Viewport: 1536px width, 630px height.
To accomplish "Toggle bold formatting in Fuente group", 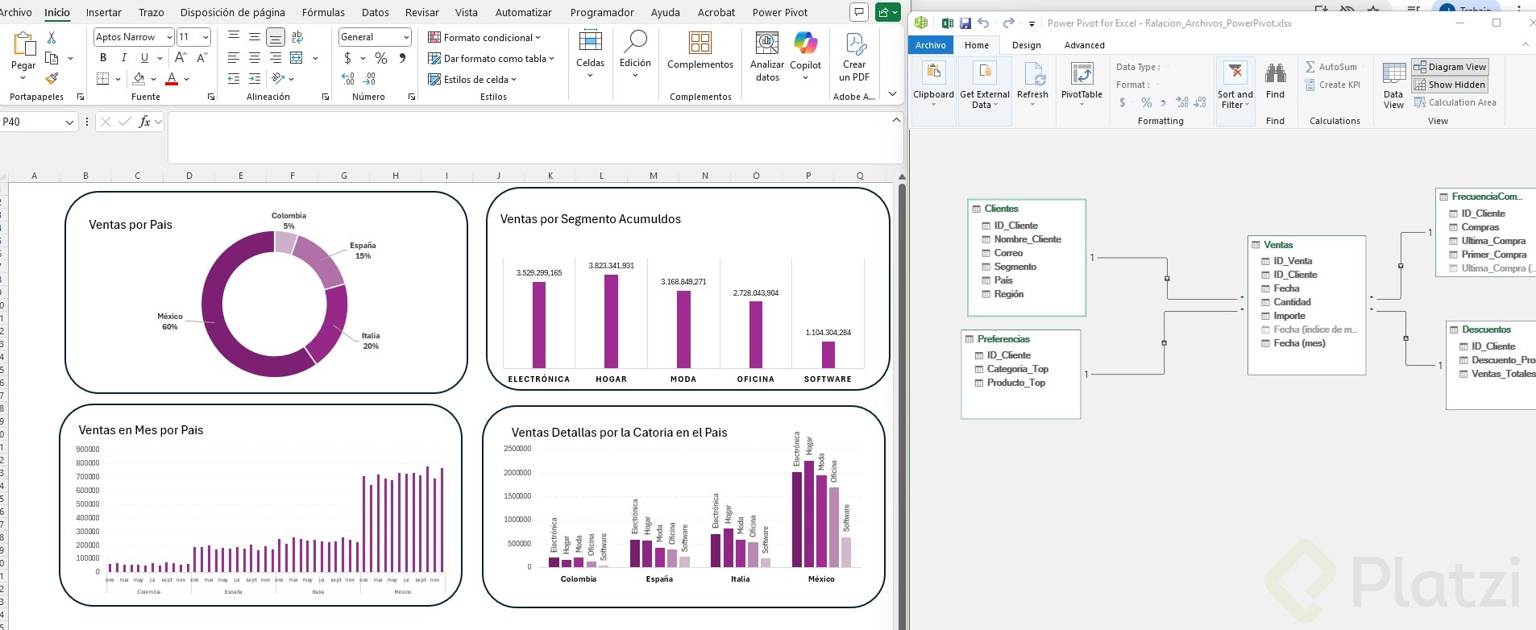I will [x=103, y=58].
